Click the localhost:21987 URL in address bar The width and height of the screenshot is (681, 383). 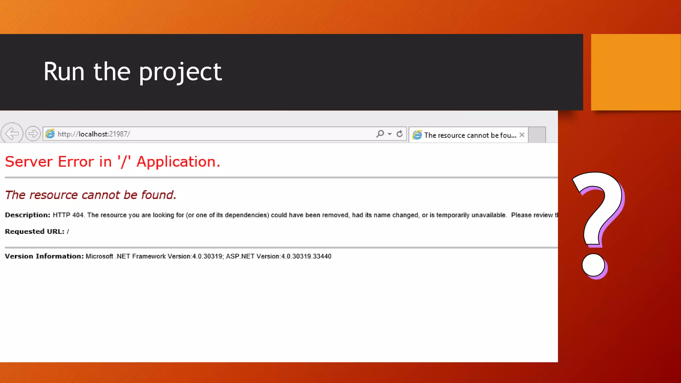(x=94, y=134)
